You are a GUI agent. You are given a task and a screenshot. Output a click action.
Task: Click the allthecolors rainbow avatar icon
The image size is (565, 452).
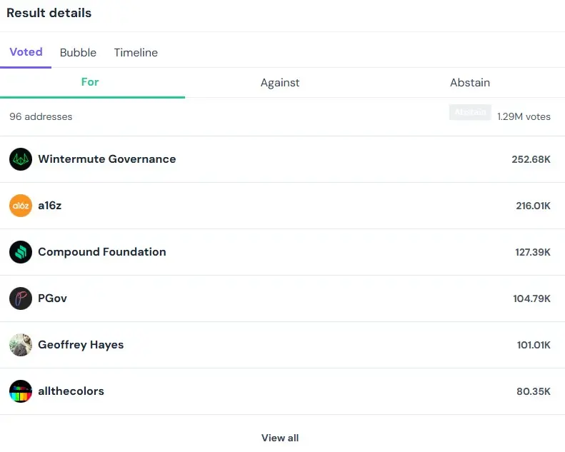click(x=21, y=391)
